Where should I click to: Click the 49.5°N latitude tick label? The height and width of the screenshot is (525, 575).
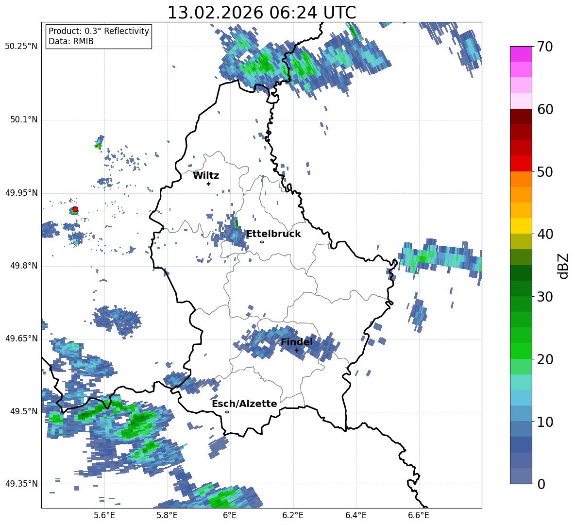23,411
